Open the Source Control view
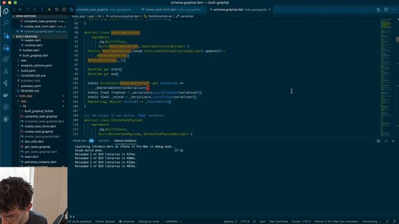The width and height of the screenshot is (399, 224). (x=6, y=35)
